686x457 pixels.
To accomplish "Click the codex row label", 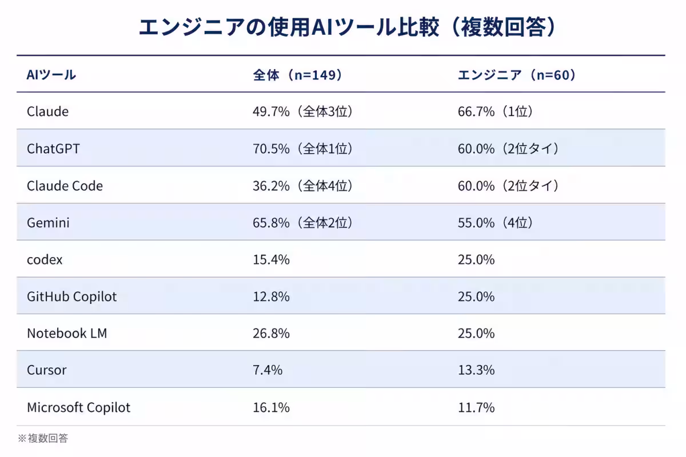I will tap(45, 259).
